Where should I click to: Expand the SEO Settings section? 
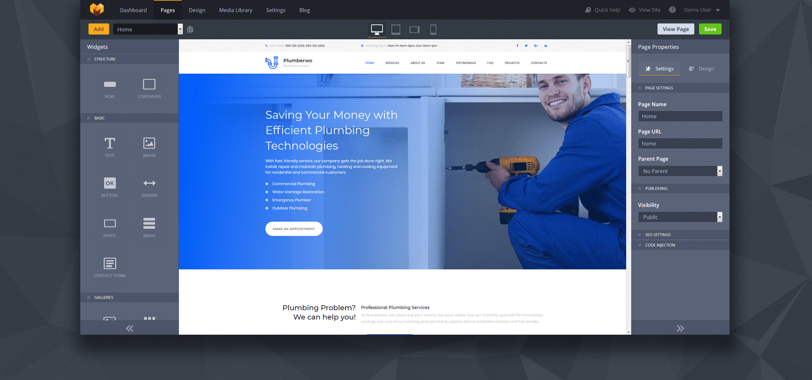point(680,235)
